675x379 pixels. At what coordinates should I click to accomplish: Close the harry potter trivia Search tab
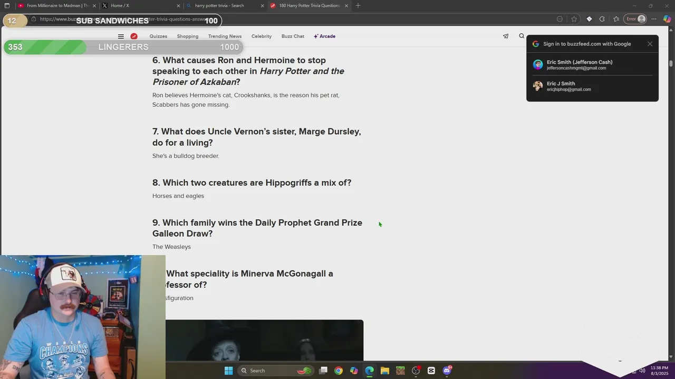point(263,5)
